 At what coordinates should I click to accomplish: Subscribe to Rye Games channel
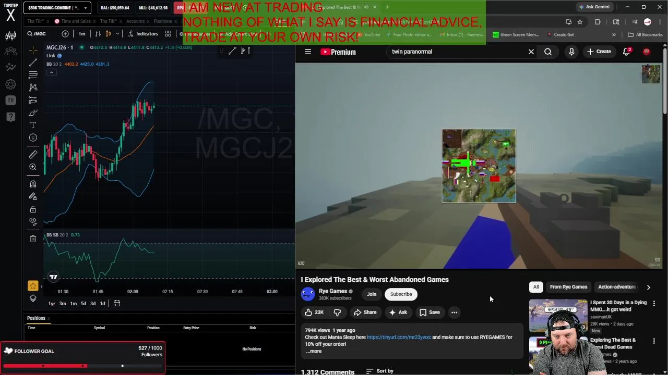401,294
